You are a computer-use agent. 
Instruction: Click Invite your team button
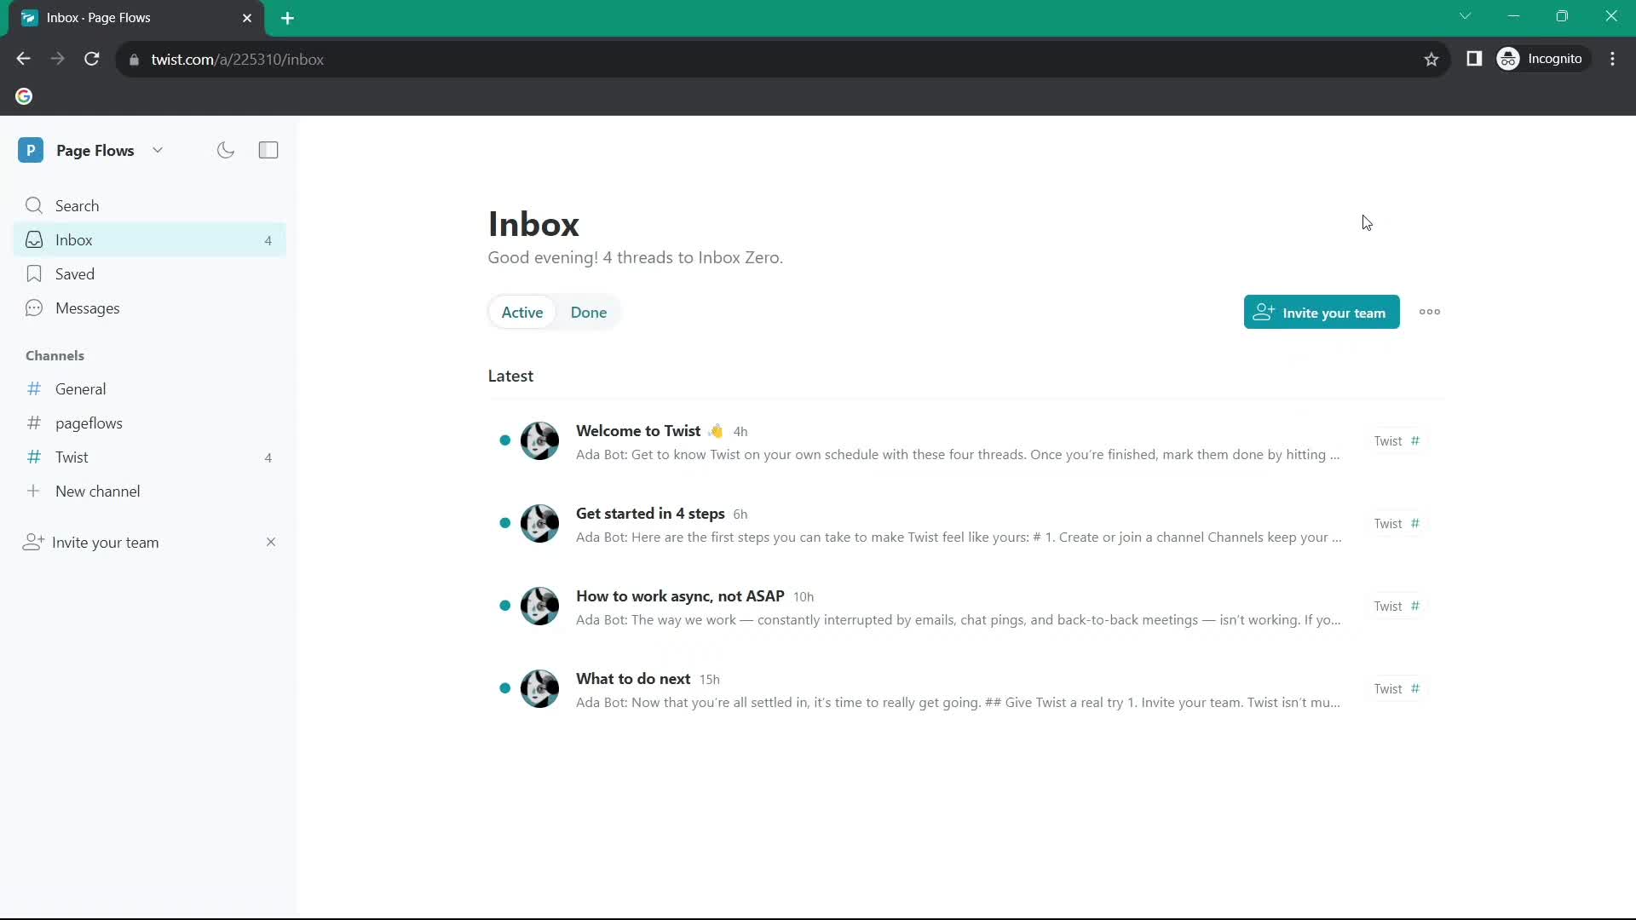click(x=1322, y=313)
